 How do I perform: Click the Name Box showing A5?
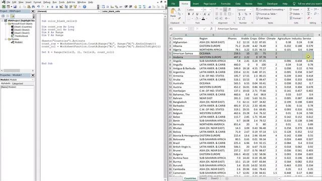178,29
